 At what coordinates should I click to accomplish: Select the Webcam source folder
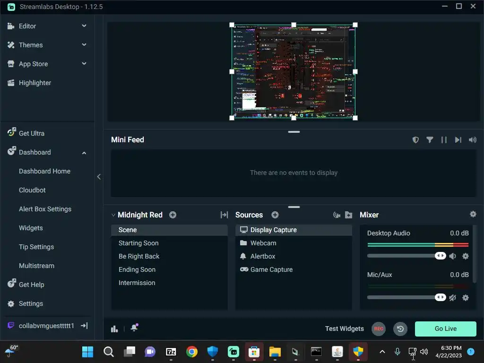coord(294,243)
